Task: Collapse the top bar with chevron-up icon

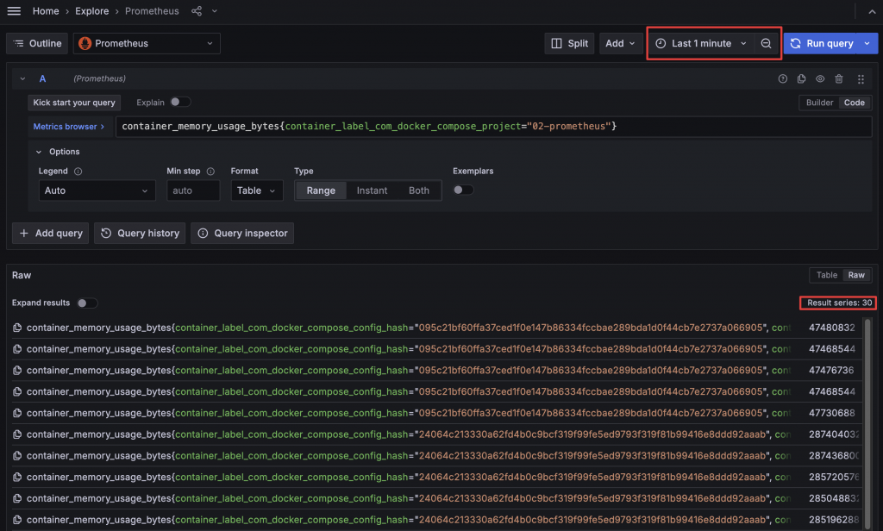Action: (x=872, y=11)
